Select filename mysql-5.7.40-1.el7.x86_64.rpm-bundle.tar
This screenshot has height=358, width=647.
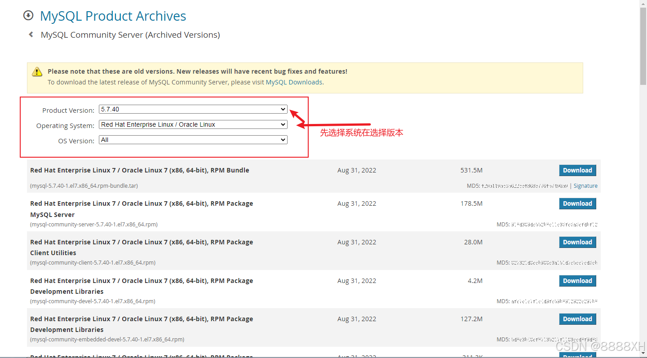click(x=84, y=186)
